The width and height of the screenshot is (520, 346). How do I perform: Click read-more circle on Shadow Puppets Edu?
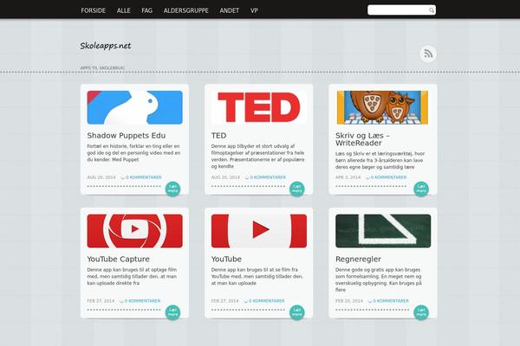pos(172,189)
